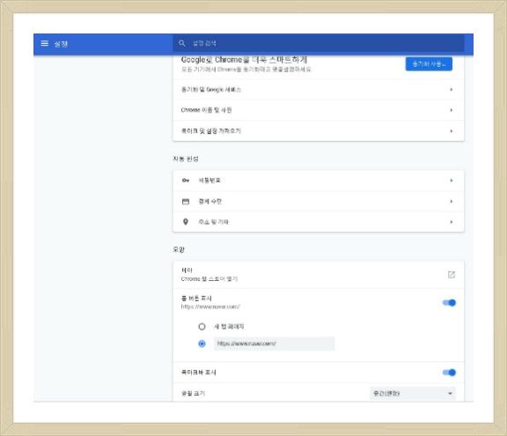507x436 pixels.
Task: Open the 결제 수단 payment entry
Action: click(319, 202)
